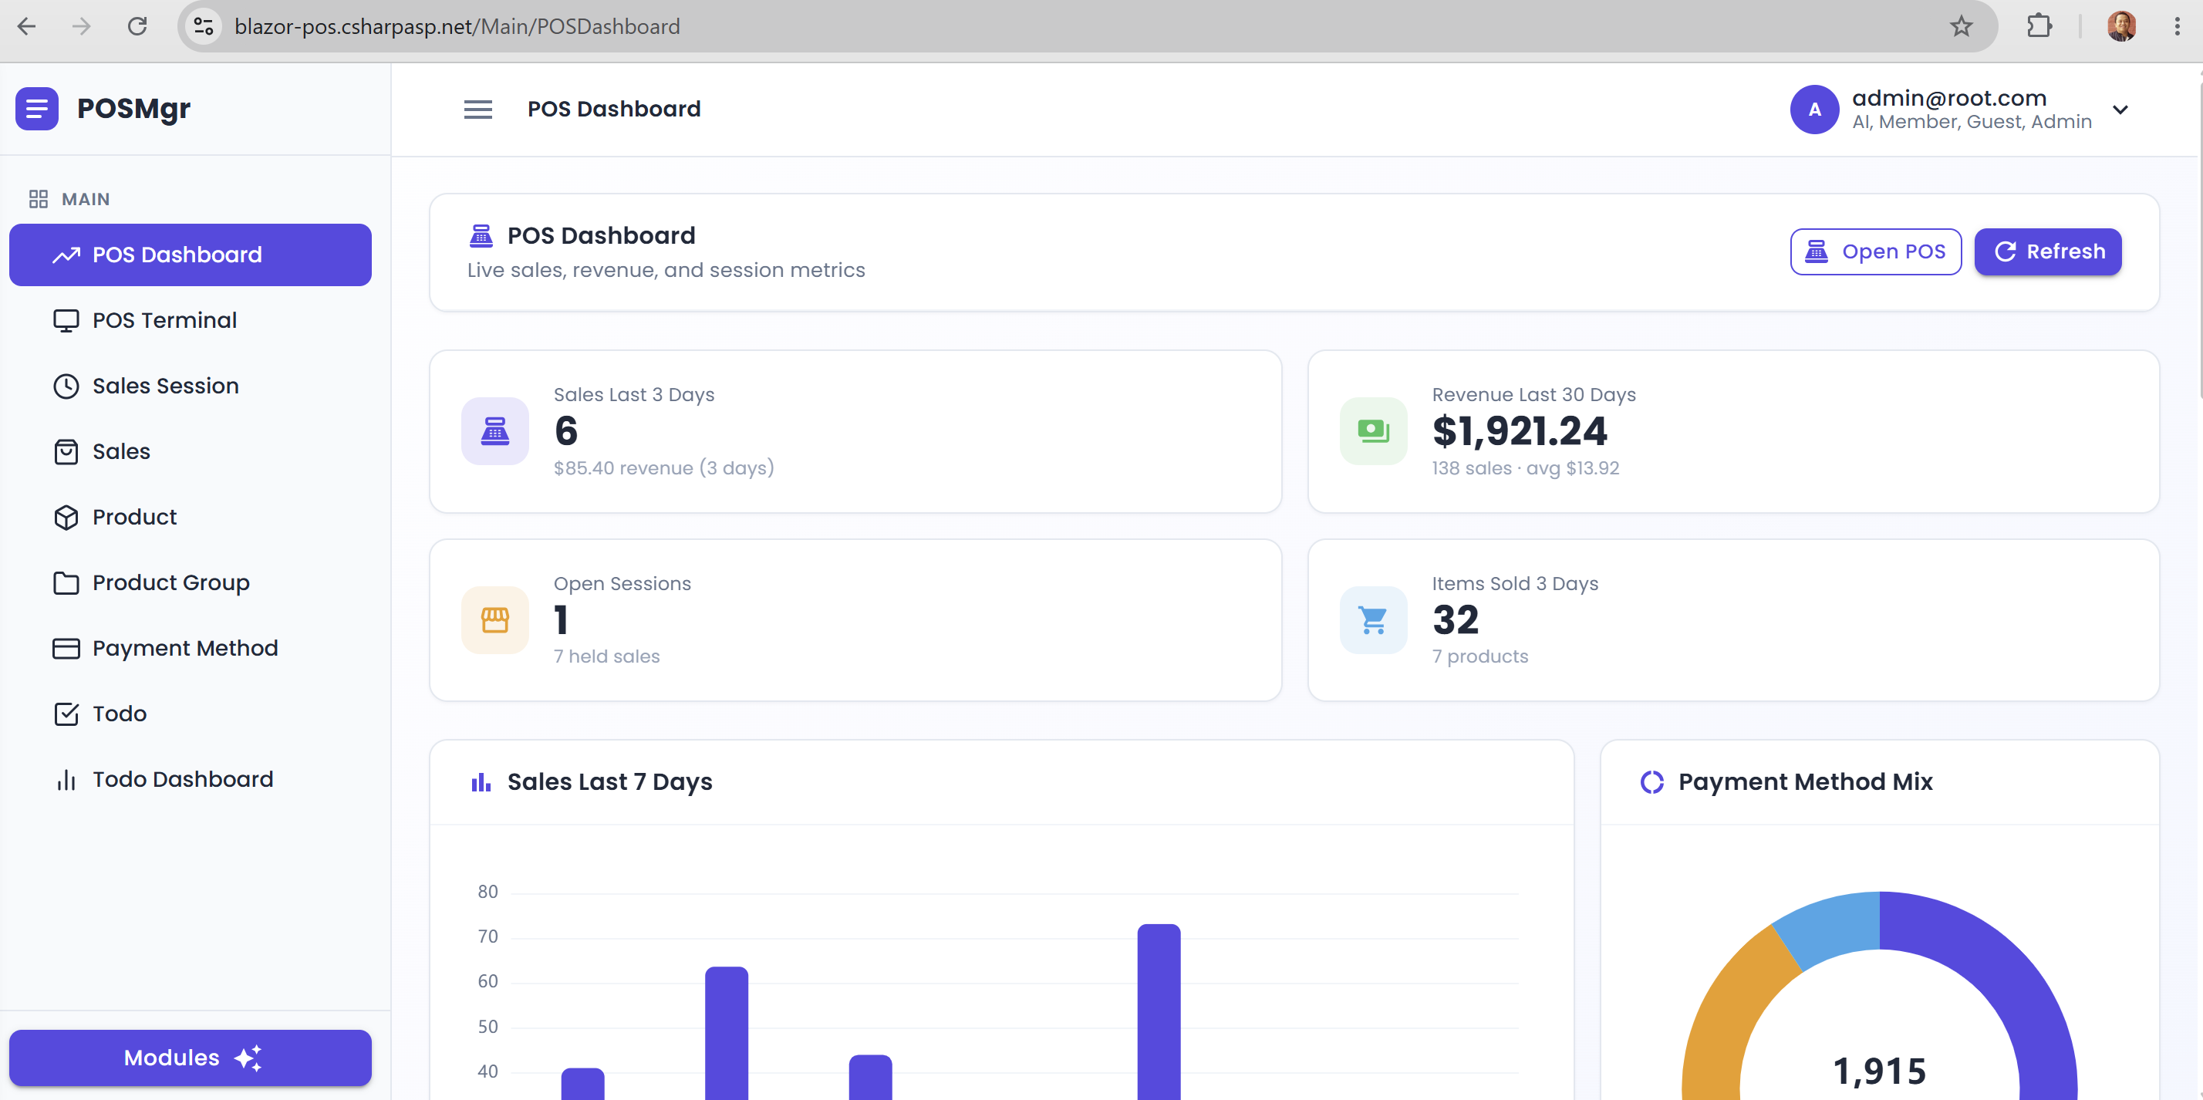The image size is (2203, 1100).
Task: Open the Sales menu item
Action: pos(190,451)
